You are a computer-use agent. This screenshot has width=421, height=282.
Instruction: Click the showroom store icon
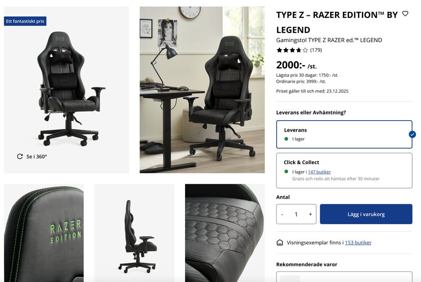tap(279, 243)
